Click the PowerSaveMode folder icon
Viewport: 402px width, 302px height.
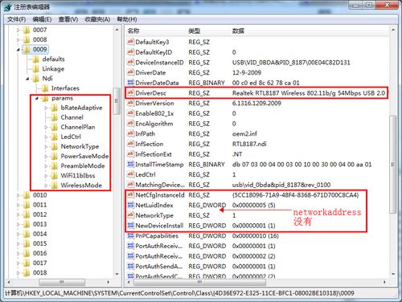55,156
